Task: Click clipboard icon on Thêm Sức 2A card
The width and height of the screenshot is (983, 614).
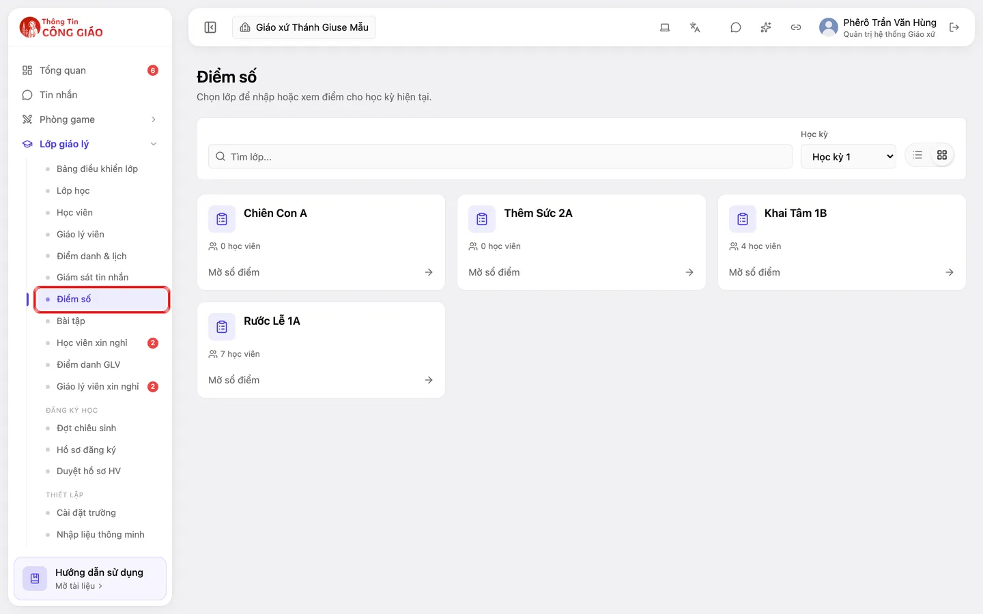Action: pos(482,219)
